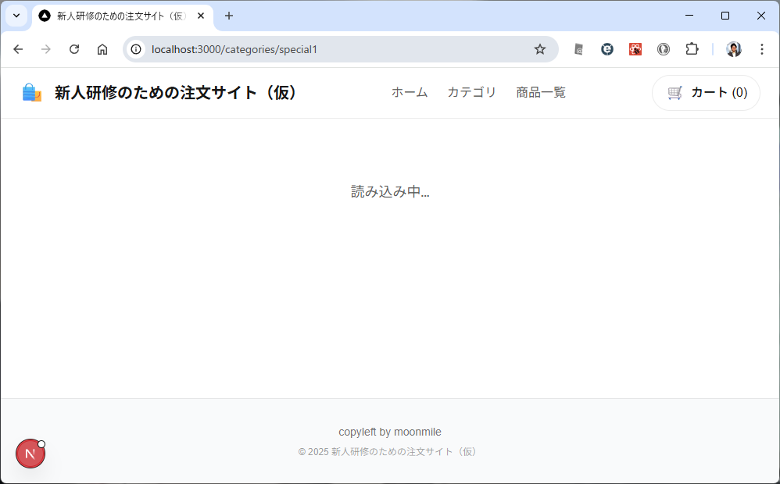
Task: Reload the page using the refresh icon
Action: point(74,49)
